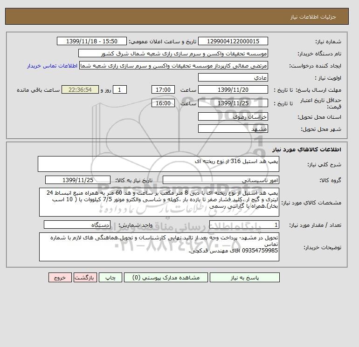The width and height of the screenshot is (359, 347).
Task: Open مشاهده مدارک پیوستی (0) button
Action: click(166, 278)
